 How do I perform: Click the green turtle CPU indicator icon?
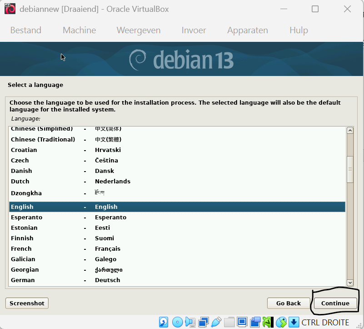click(x=268, y=322)
